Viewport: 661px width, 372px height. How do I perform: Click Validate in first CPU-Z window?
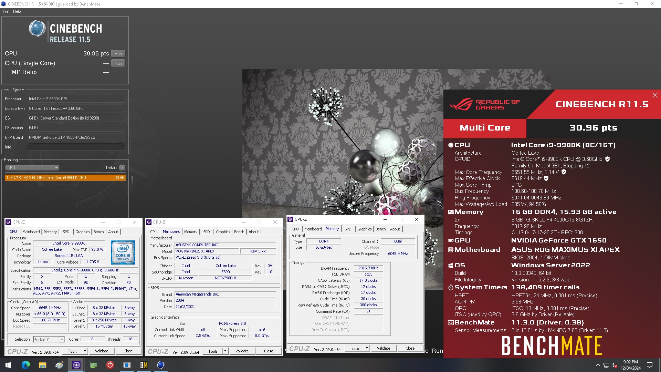click(102, 351)
